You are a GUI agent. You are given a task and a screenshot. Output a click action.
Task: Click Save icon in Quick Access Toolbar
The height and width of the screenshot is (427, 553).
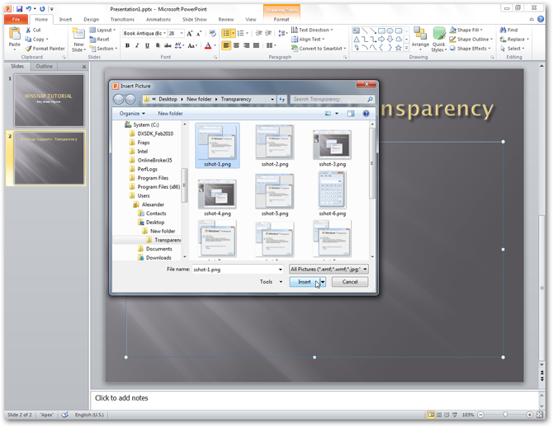pos(20,9)
